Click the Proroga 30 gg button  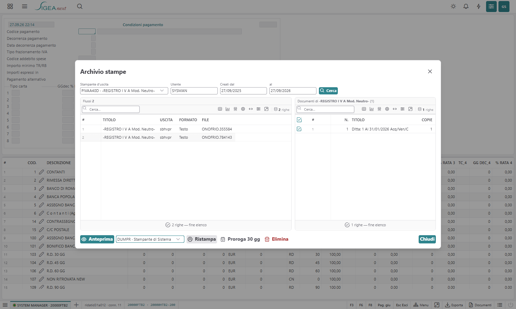240,239
